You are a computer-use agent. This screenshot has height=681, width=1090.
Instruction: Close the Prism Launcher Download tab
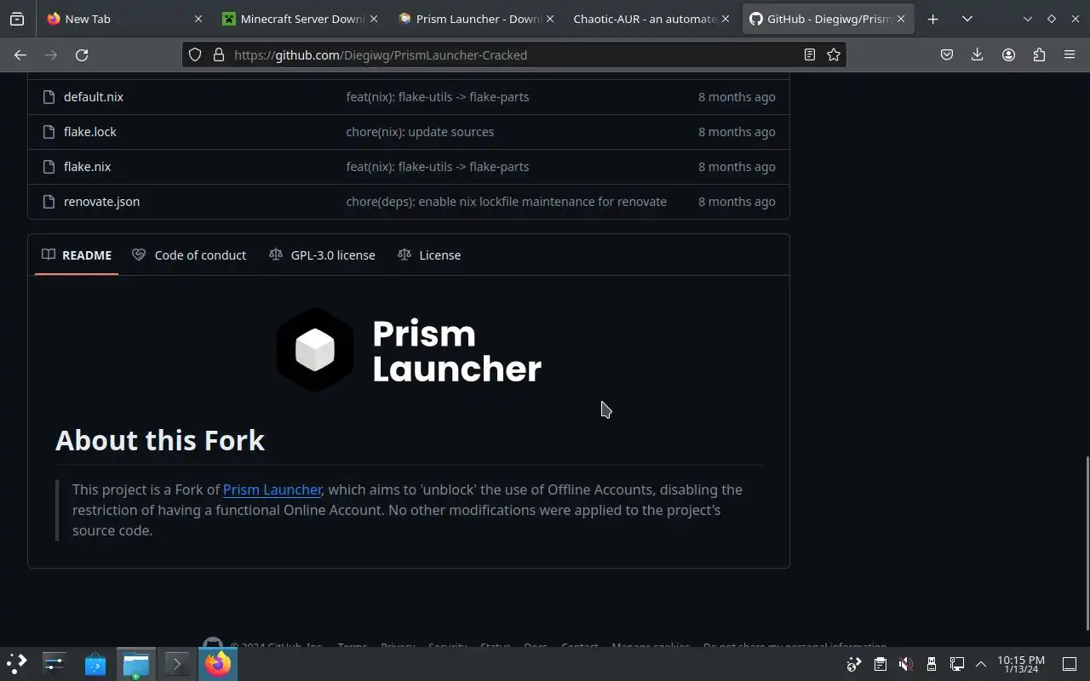point(549,19)
